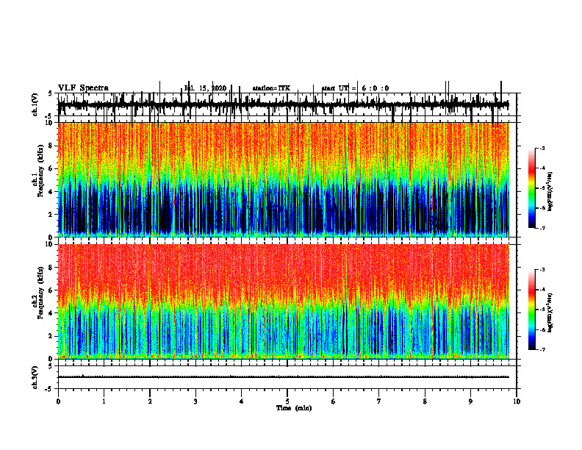The width and height of the screenshot is (582, 450).
Task: Click the '2' kHz tick on ch.1 frequency axis
Action: tap(51, 215)
